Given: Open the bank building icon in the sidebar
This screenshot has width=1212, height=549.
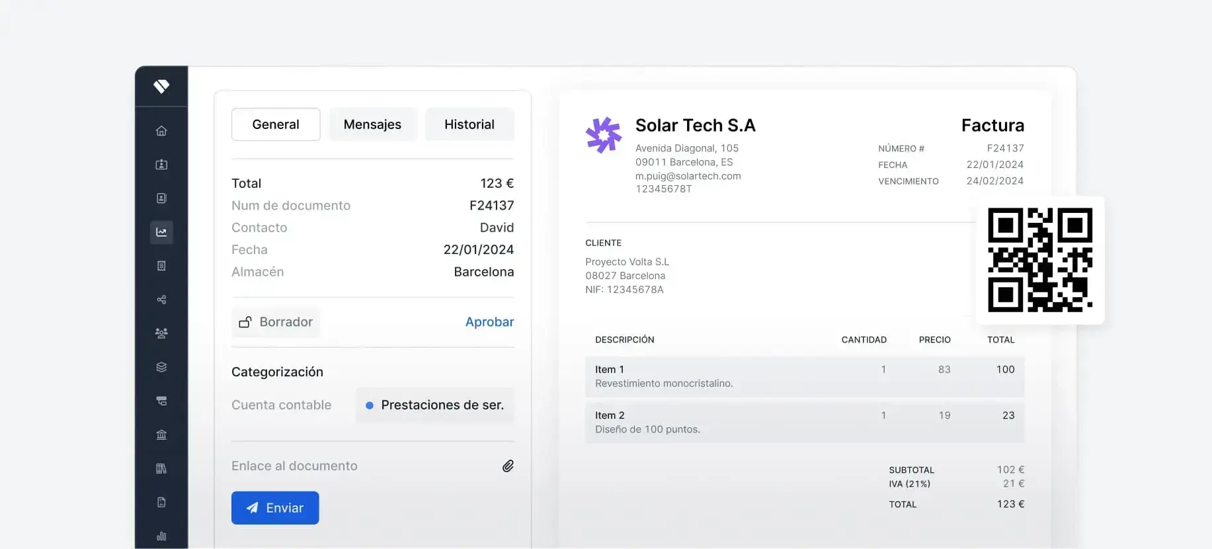Looking at the screenshot, I should (161, 435).
